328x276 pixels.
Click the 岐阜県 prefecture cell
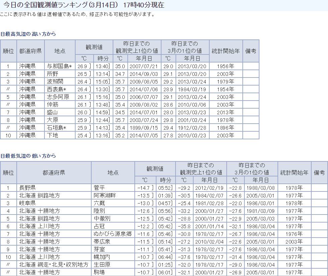(27, 203)
